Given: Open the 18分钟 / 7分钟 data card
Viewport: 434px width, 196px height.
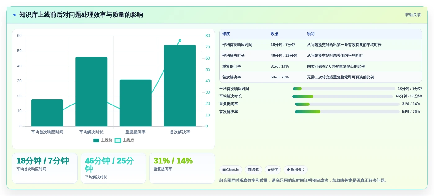Looking at the screenshot, I should click(45, 168).
